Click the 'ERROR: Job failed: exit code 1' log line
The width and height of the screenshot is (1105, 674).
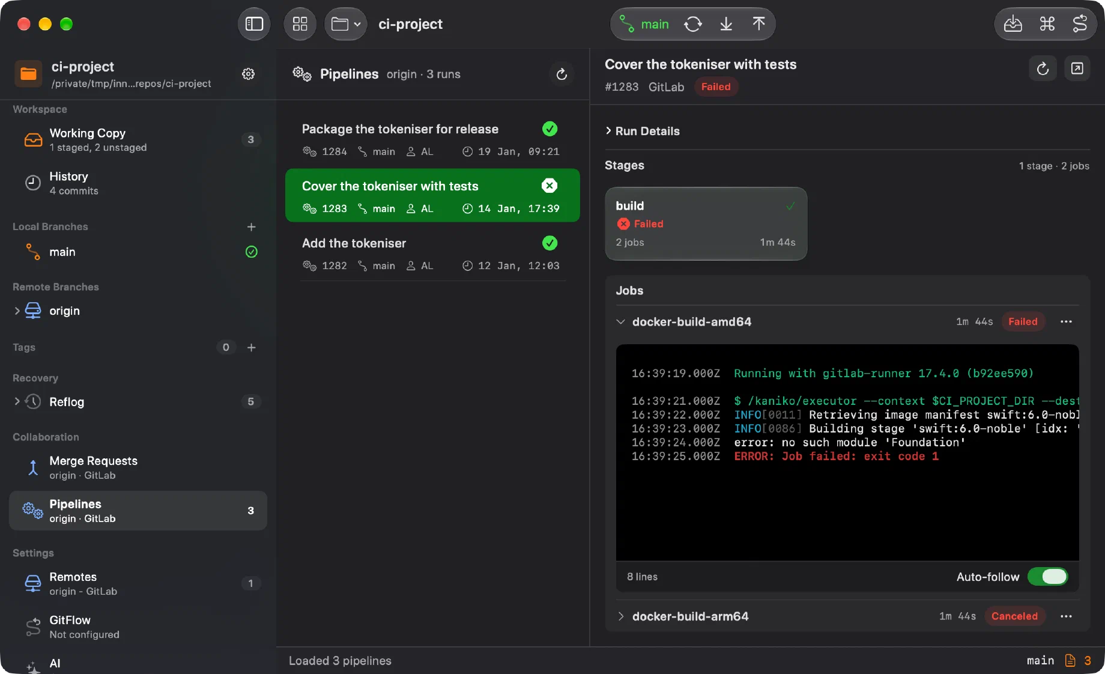pyautogui.click(x=836, y=457)
